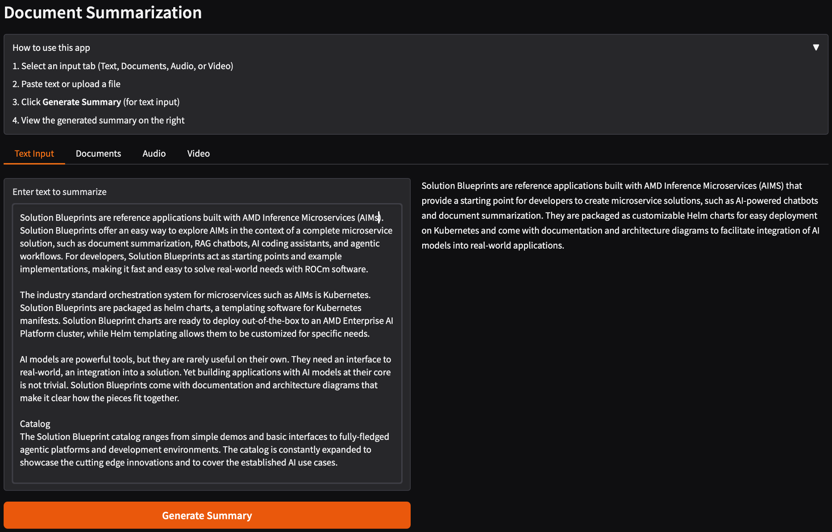Screen dimensions: 832x532
Task: Collapse the How to use this app accordion arrow
Action: pyautogui.click(x=815, y=47)
